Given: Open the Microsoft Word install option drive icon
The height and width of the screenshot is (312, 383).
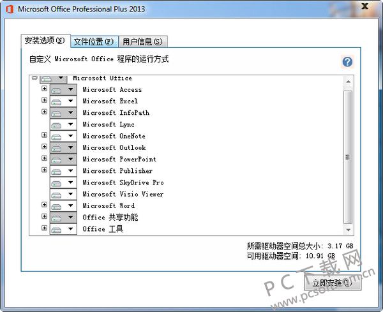Looking at the screenshot, I should tap(63, 206).
